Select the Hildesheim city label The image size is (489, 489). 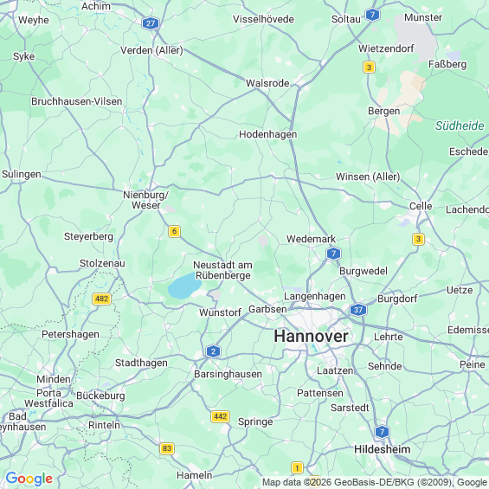383,449
